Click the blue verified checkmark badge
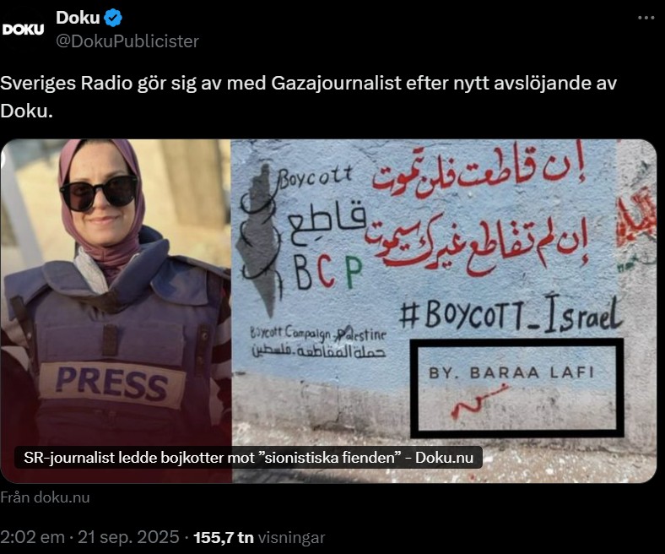This screenshot has width=665, height=554. [113, 18]
